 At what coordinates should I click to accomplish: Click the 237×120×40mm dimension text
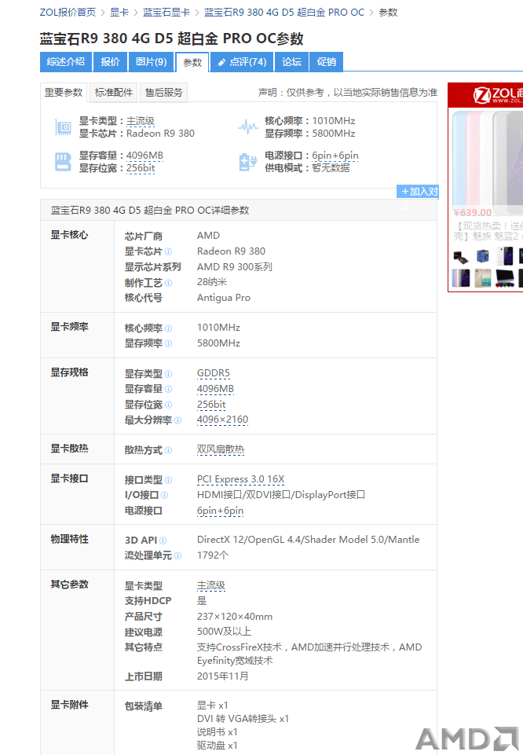(x=235, y=616)
